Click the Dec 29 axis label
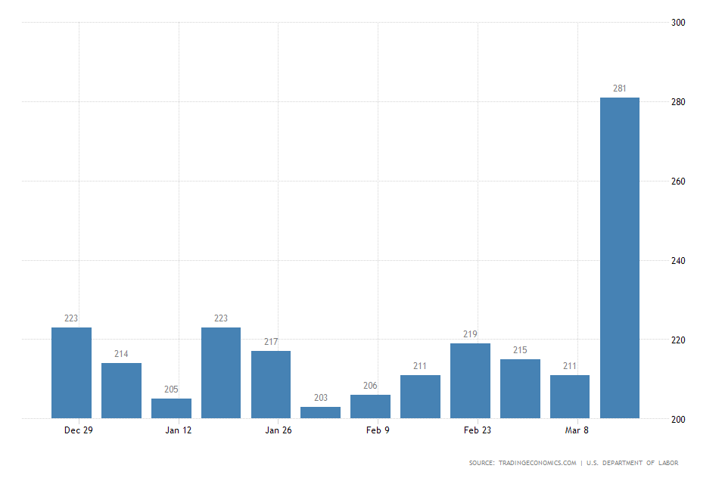 point(76,430)
